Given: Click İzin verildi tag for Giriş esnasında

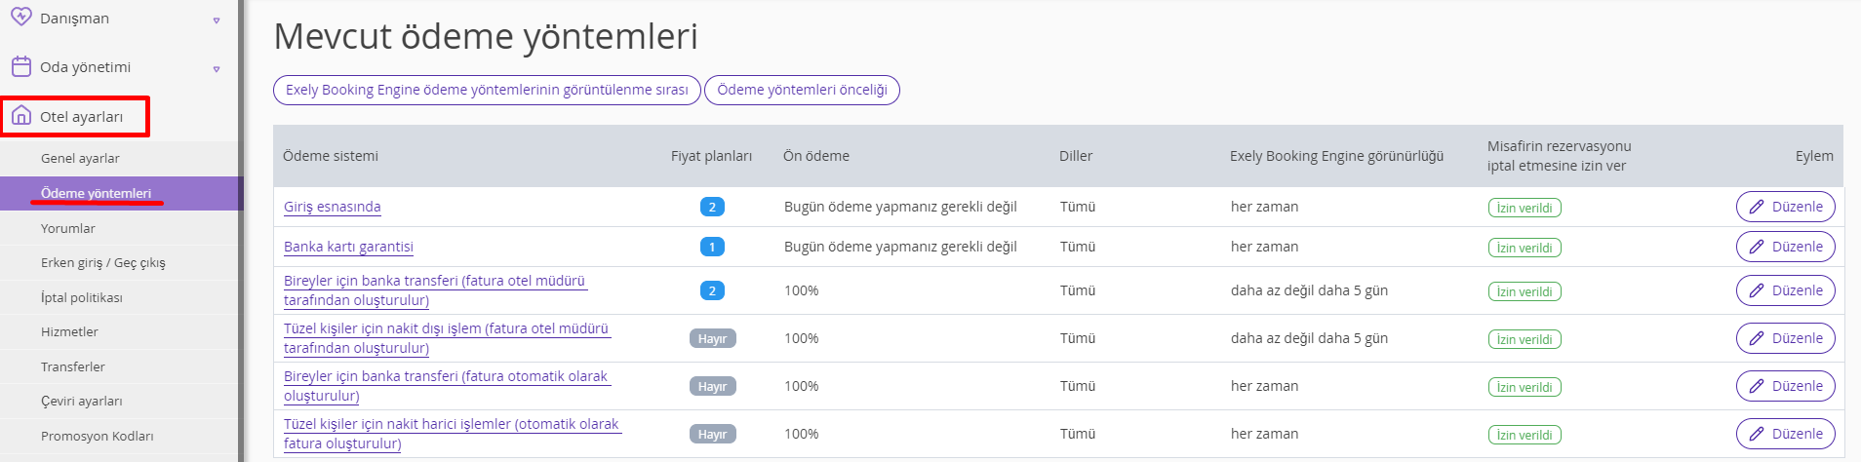Looking at the screenshot, I should [1524, 208].
